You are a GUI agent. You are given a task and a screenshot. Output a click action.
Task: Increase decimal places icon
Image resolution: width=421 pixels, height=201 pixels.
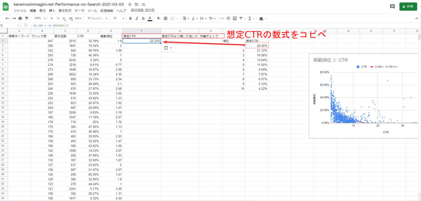pos(71,18)
